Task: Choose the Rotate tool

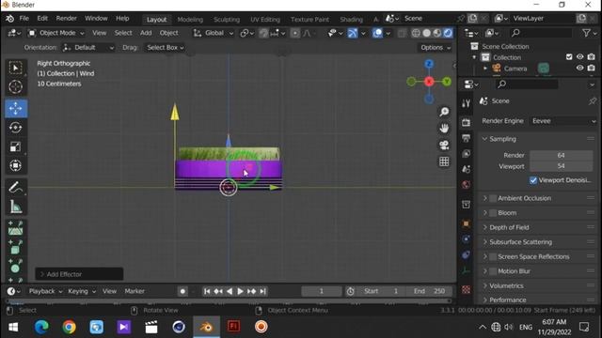Action: click(16, 128)
